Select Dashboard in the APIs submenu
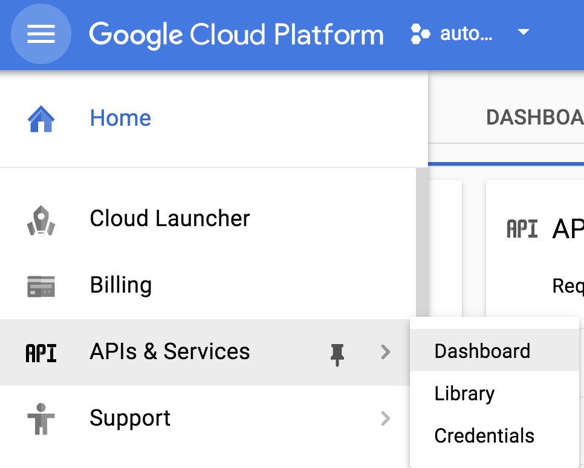Screen dimensions: 584x468 point(482,351)
